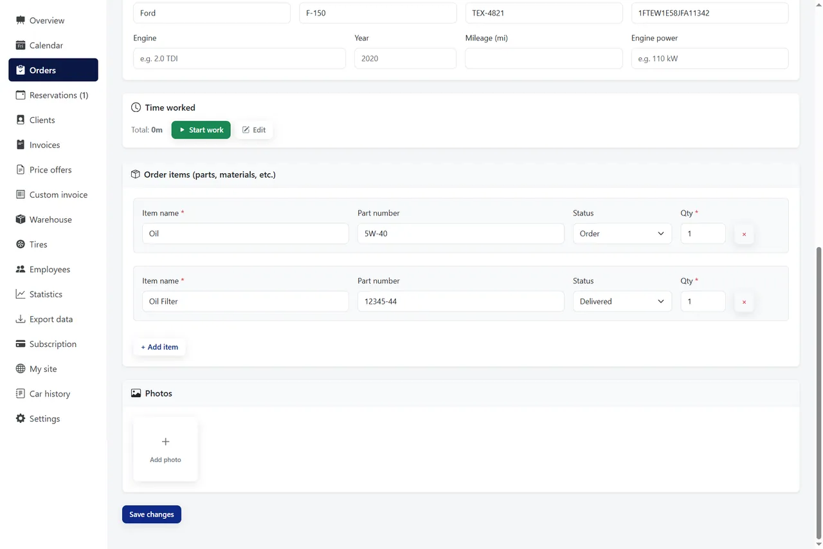This screenshot has height=549, width=823.
Task: Click the Order items box icon
Action: 136,174
